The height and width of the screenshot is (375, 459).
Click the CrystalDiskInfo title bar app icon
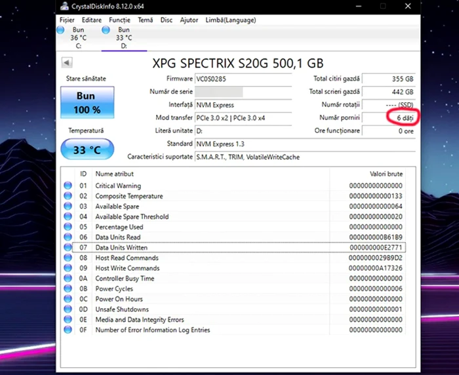click(64, 6)
